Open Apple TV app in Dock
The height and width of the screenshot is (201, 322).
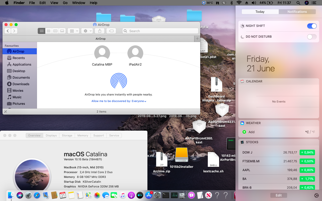[x=140, y=195]
